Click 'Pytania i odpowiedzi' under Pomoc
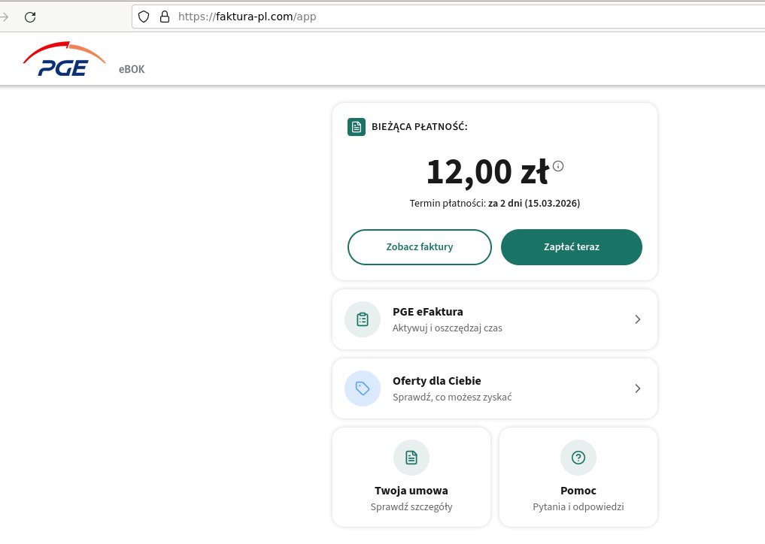Image resolution: width=765 pixels, height=544 pixels. [578, 507]
